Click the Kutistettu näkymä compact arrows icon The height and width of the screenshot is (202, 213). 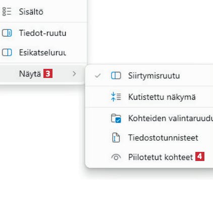(x=116, y=97)
